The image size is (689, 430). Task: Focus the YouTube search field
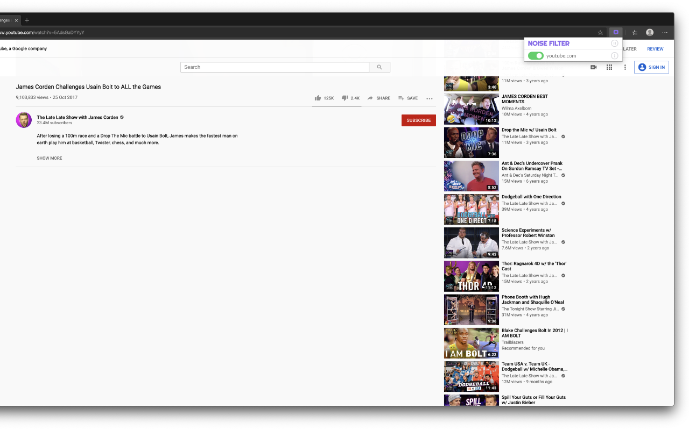[275, 67]
